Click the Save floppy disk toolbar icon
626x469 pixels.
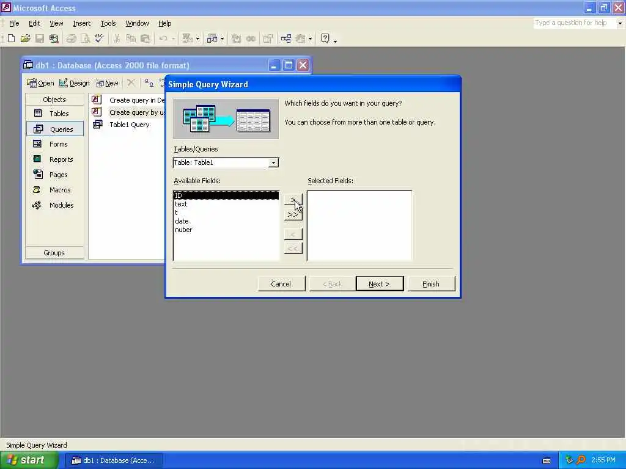(x=40, y=38)
